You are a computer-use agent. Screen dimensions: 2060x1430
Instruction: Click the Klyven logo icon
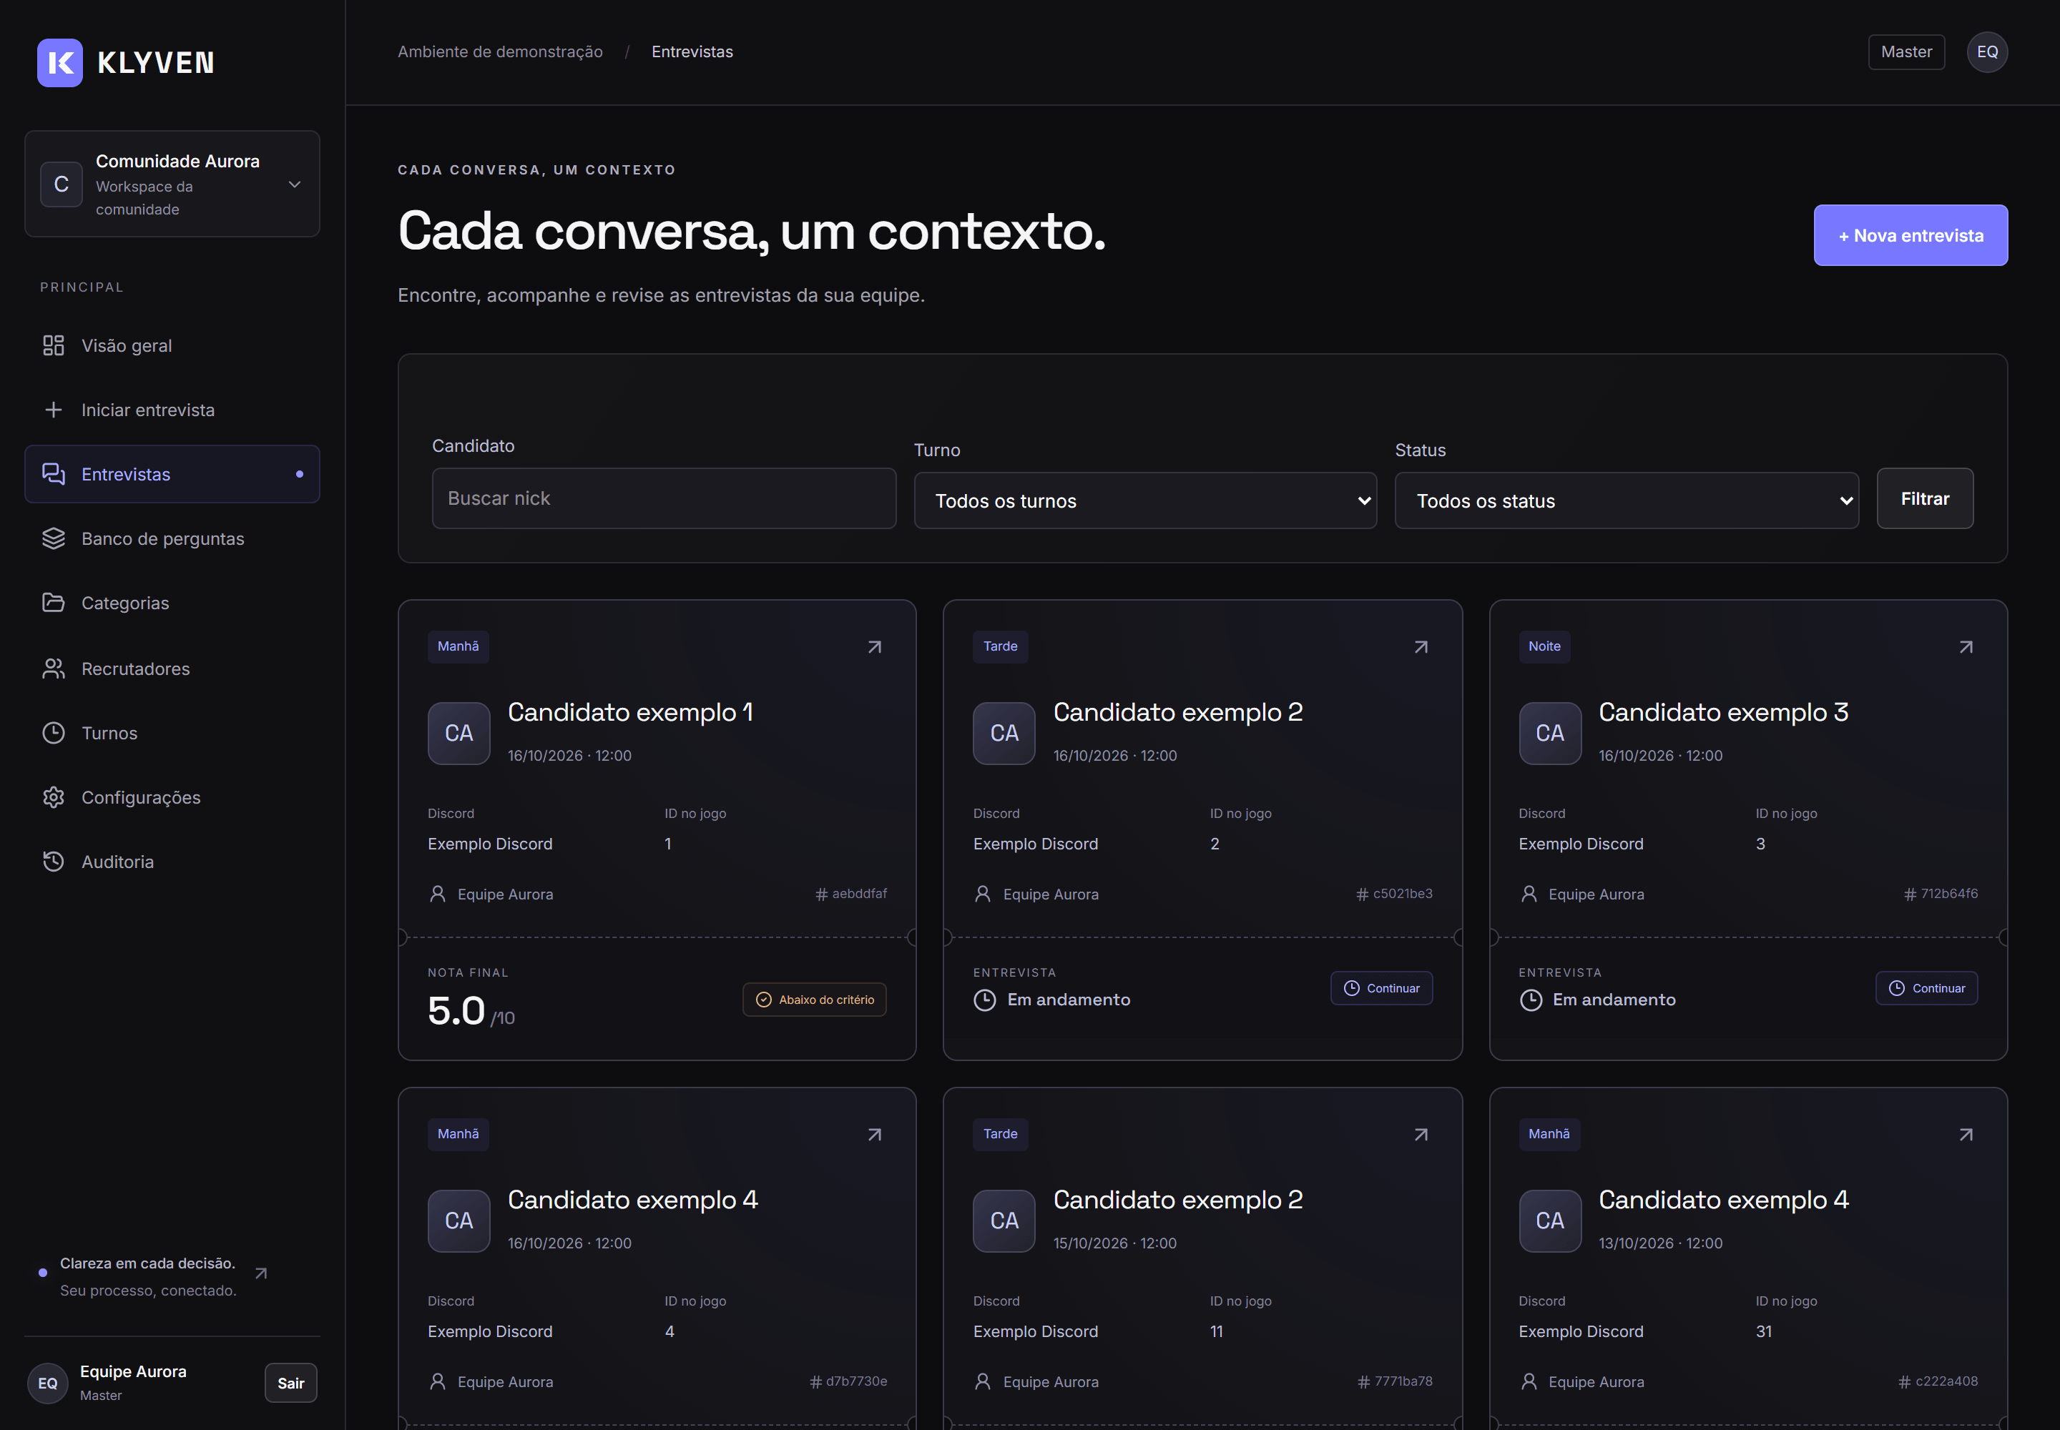(59, 61)
